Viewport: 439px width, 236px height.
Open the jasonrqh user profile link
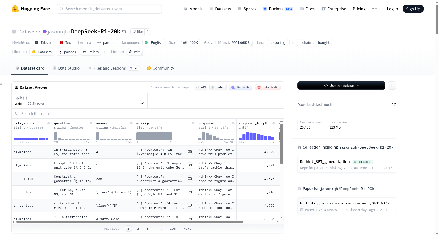pyautogui.click(x=58, y=32)
